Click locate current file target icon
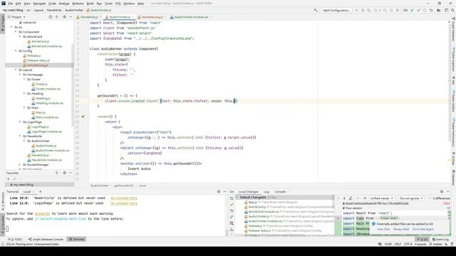 [51, 17]
